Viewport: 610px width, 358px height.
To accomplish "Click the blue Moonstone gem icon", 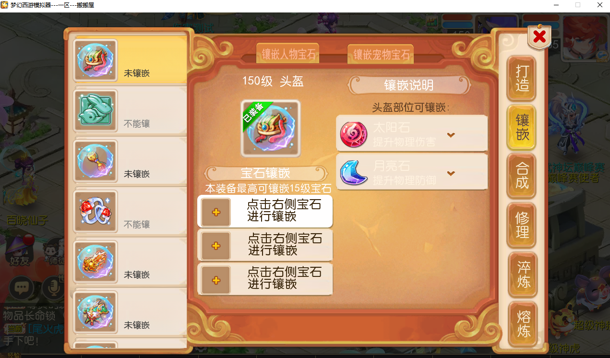I will (353, 172).
